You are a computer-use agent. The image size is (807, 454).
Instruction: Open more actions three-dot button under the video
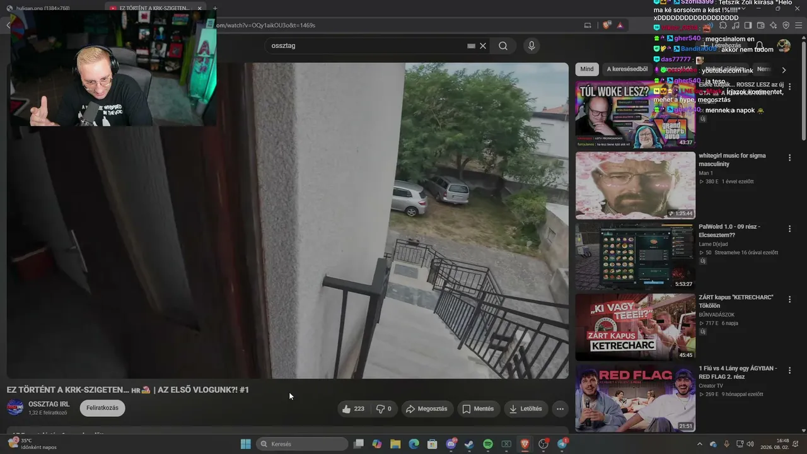(x=560, y=409)
